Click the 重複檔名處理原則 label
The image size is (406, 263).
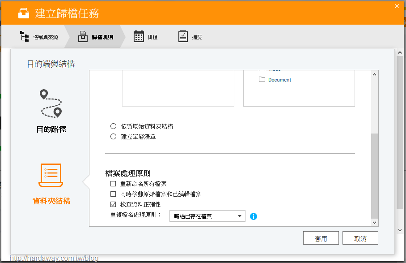point(135,215)
